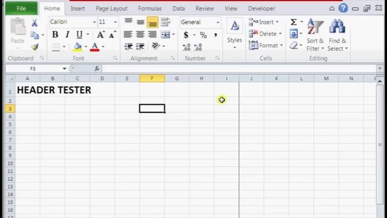Image resolution: width=387 pixels, height=218 pixels.
Task: Switch to the Developer tab
Action: click(261, 8)
